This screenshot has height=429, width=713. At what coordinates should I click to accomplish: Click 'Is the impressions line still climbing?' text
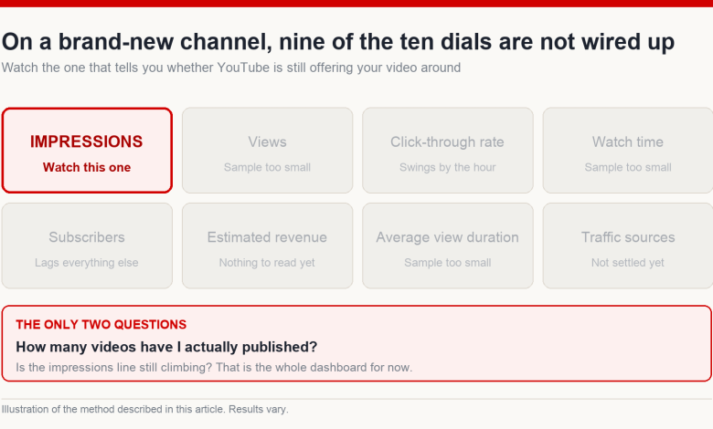(114, 367)
